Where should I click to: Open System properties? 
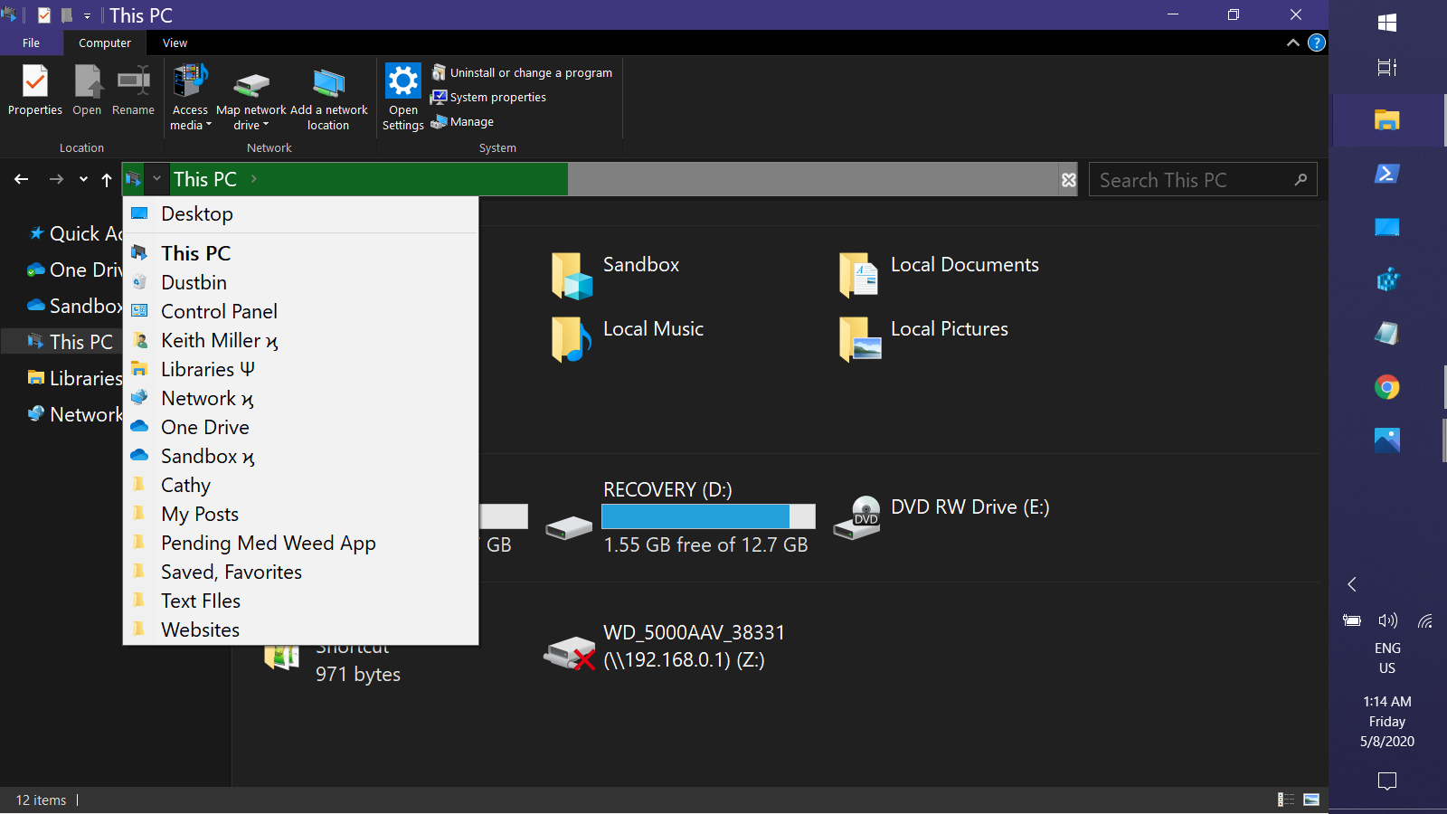(x=489, y=97)
